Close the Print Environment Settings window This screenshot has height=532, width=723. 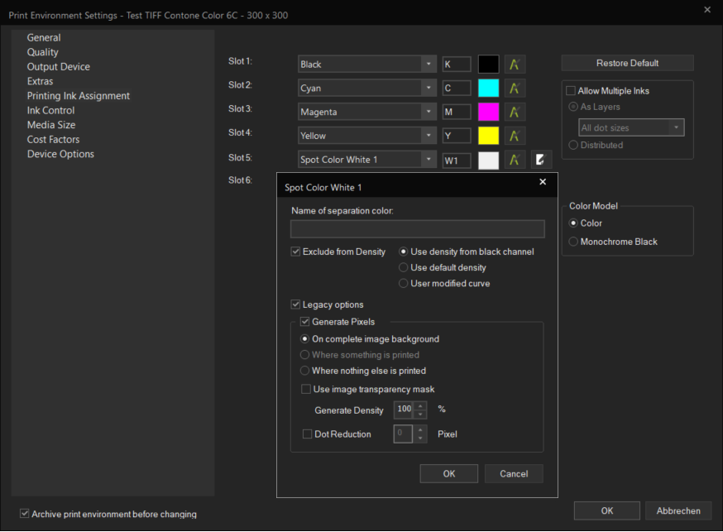(707, 10)
